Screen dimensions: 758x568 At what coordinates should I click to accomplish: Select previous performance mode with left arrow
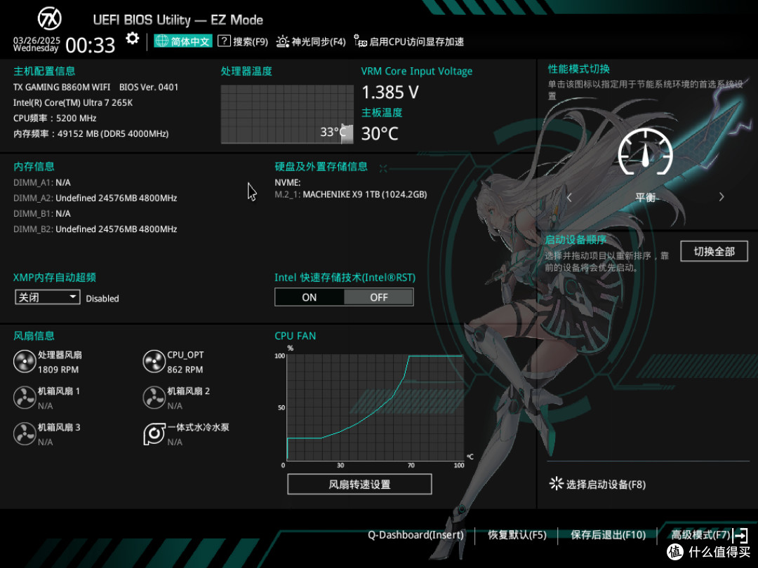569,197
